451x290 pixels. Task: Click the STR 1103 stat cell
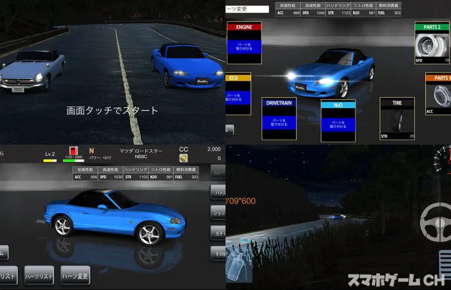(136, 177)
